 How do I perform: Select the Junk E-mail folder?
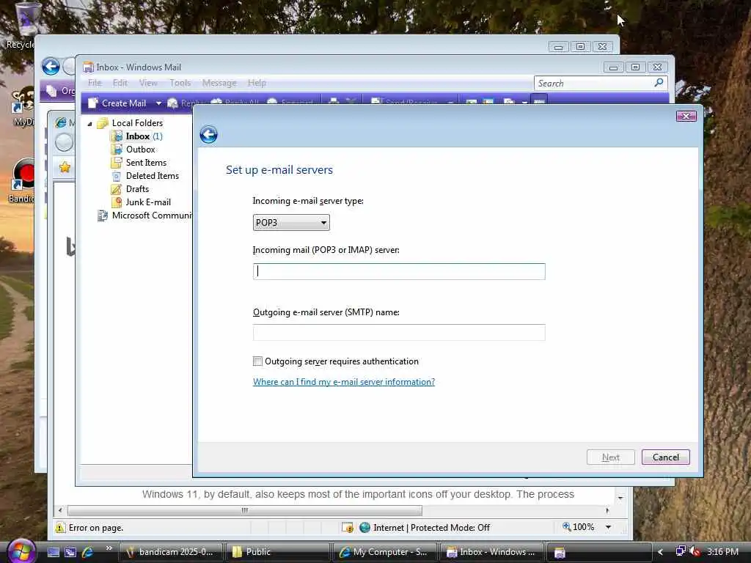(x=148, y=202)
